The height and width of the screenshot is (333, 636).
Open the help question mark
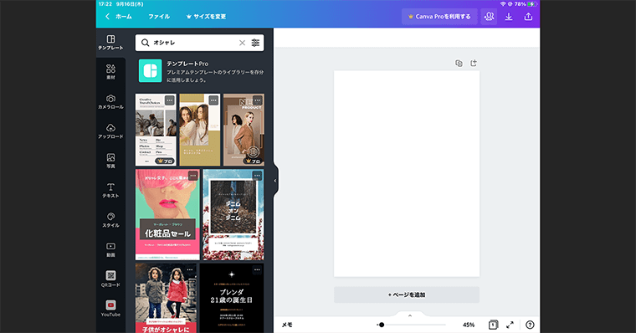pos(530,325)
